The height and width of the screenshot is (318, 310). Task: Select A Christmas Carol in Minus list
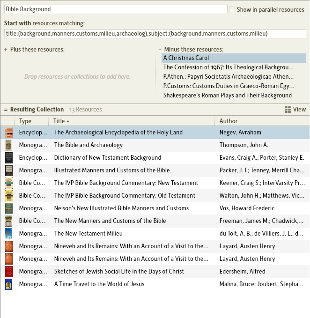click(234, 58)
